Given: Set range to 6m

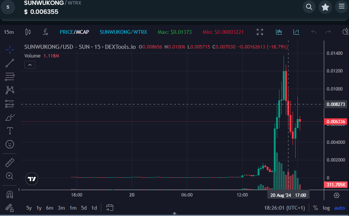Looking at the screenshot, I should (49, 208).
